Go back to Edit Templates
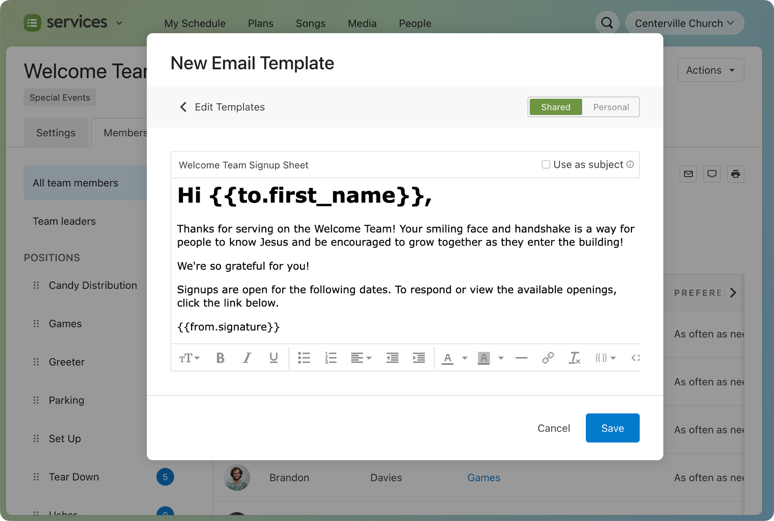Viewport: 774px width, 521px height. click(222, 107)
